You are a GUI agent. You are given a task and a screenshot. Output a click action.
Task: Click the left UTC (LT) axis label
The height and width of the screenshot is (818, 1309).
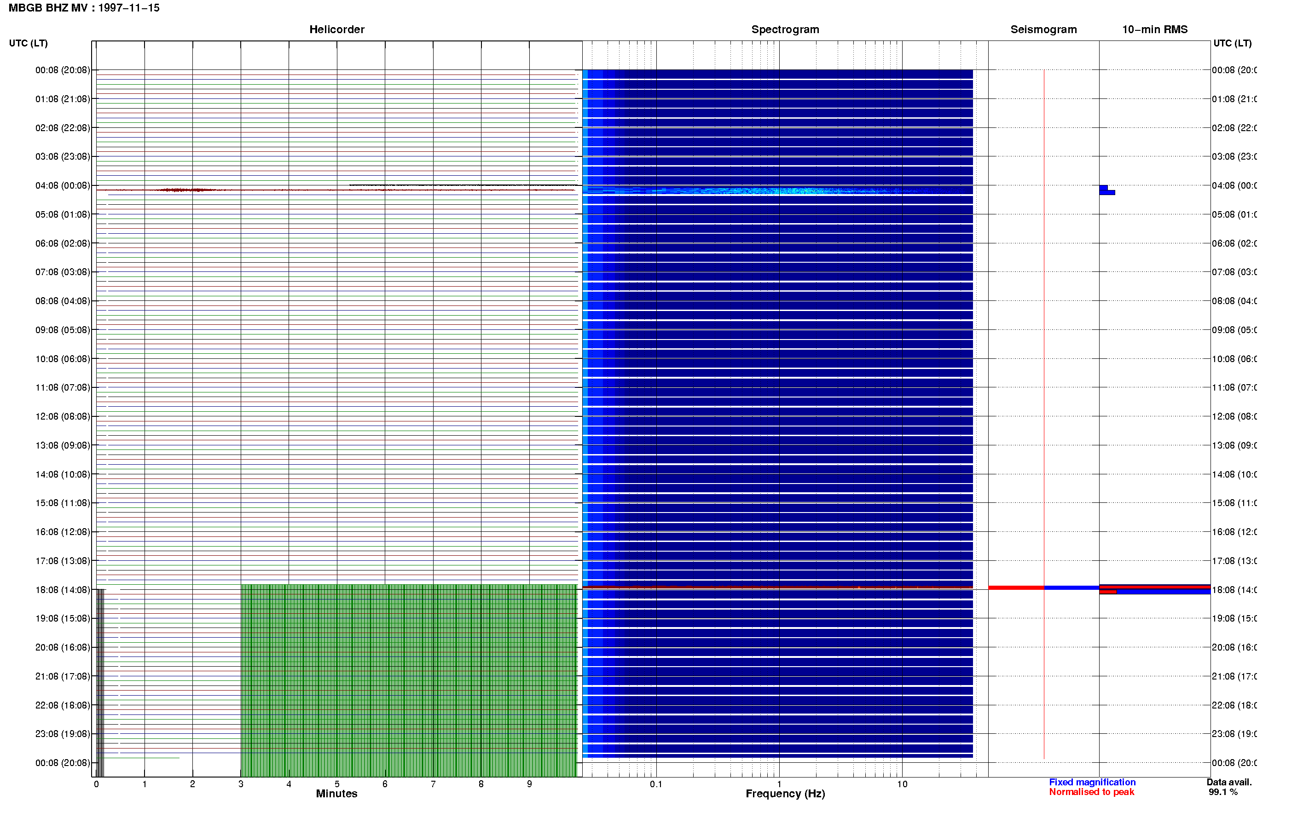pyautogui.click(x=28, y=43)
